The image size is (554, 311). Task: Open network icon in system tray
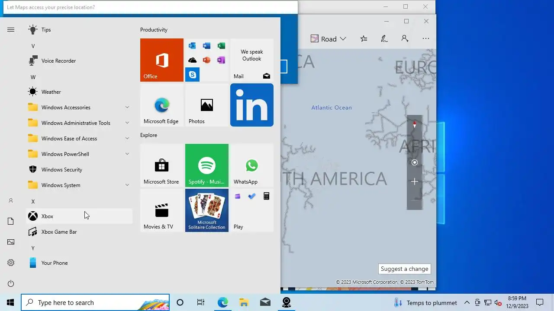tap(488, 302)
